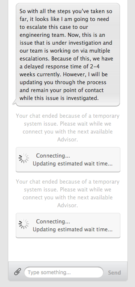Click the first 'Connecting...' label

tap(53, 156)
